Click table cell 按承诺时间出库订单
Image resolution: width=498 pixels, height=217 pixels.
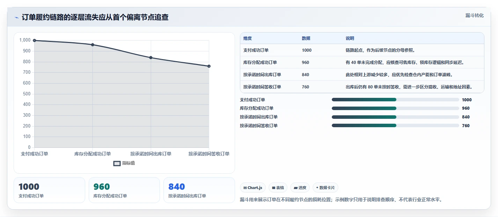[x=262, y=75]
